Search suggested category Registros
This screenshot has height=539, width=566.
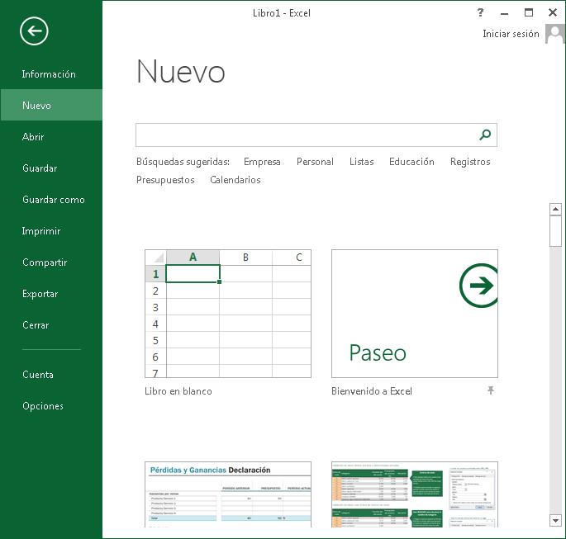(x=470, y=162)
